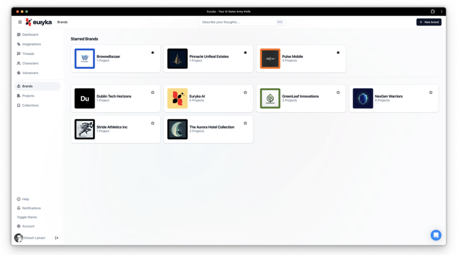Click the Characters people icon
Viewport: 457px width, 255px height.
[x=19, y=63]
